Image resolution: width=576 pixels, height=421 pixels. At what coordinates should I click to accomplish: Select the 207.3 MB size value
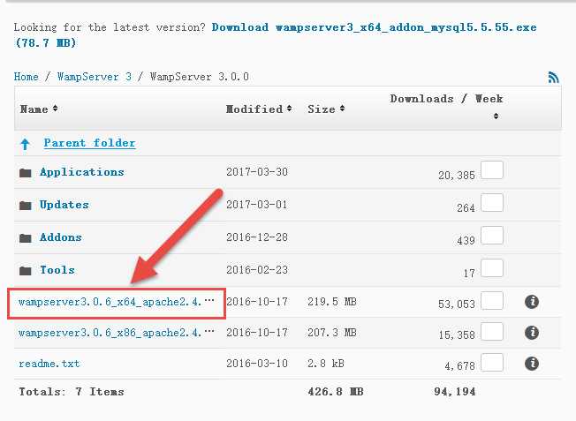(x=332, y=333)
